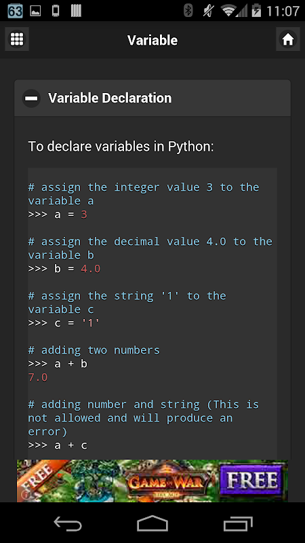The width and height of the screenshot is (305, 543).
Task: Tap the battery status icon
Action: (x=256, y=11)
